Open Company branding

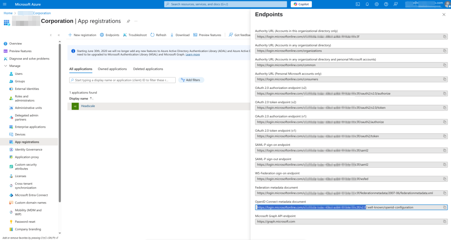pos(28,229)
